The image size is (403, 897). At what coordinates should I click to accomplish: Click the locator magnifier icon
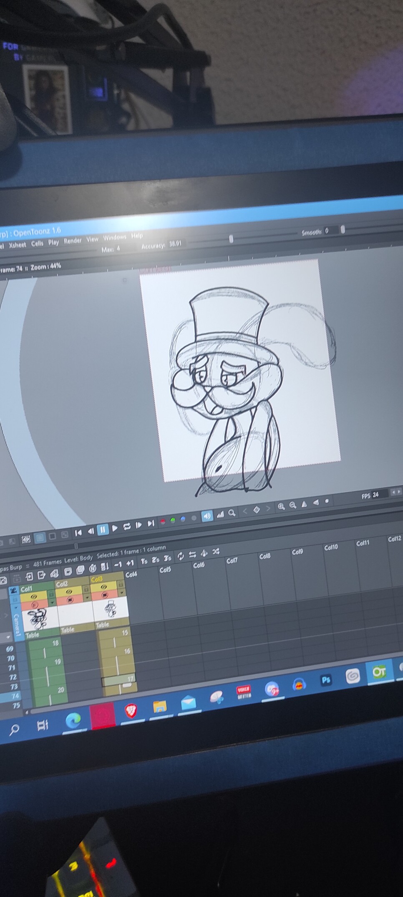pyautogui.click(x=232, y=513)
